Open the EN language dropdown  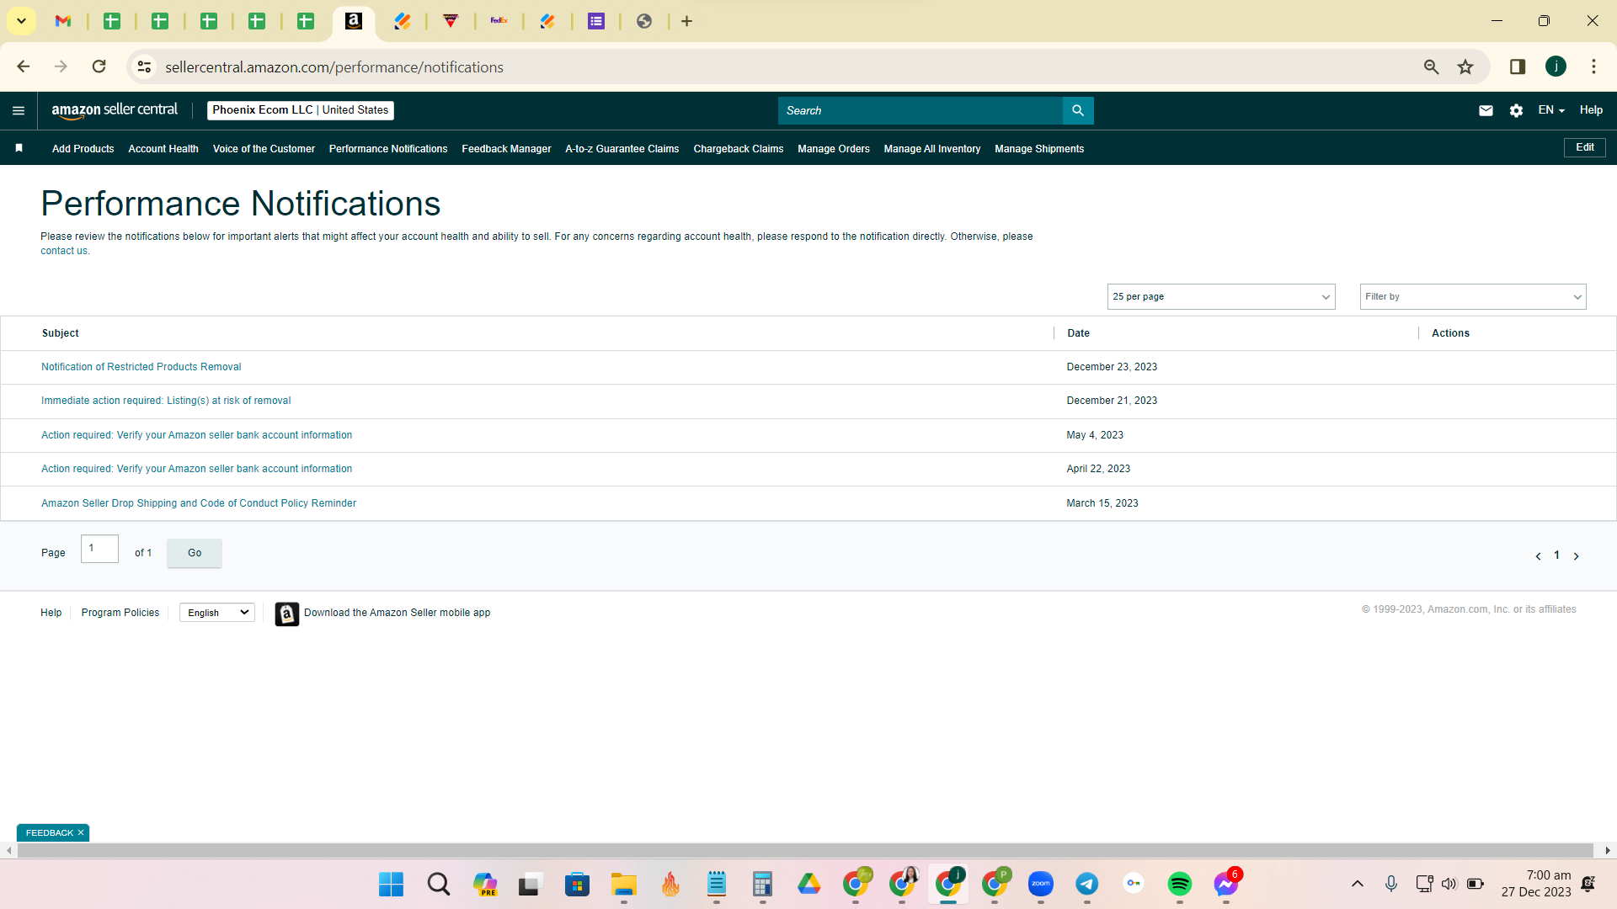(1551, 110)
